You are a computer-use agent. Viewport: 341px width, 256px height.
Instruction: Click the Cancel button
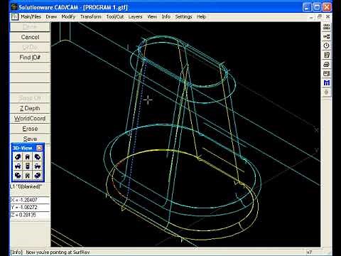tap(30, 37)
